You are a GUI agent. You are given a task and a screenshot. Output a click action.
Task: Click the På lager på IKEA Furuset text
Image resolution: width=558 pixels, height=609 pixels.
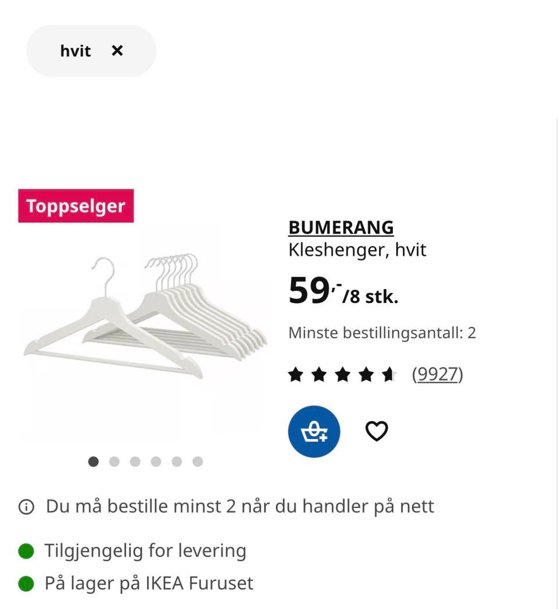coord(149,583)
